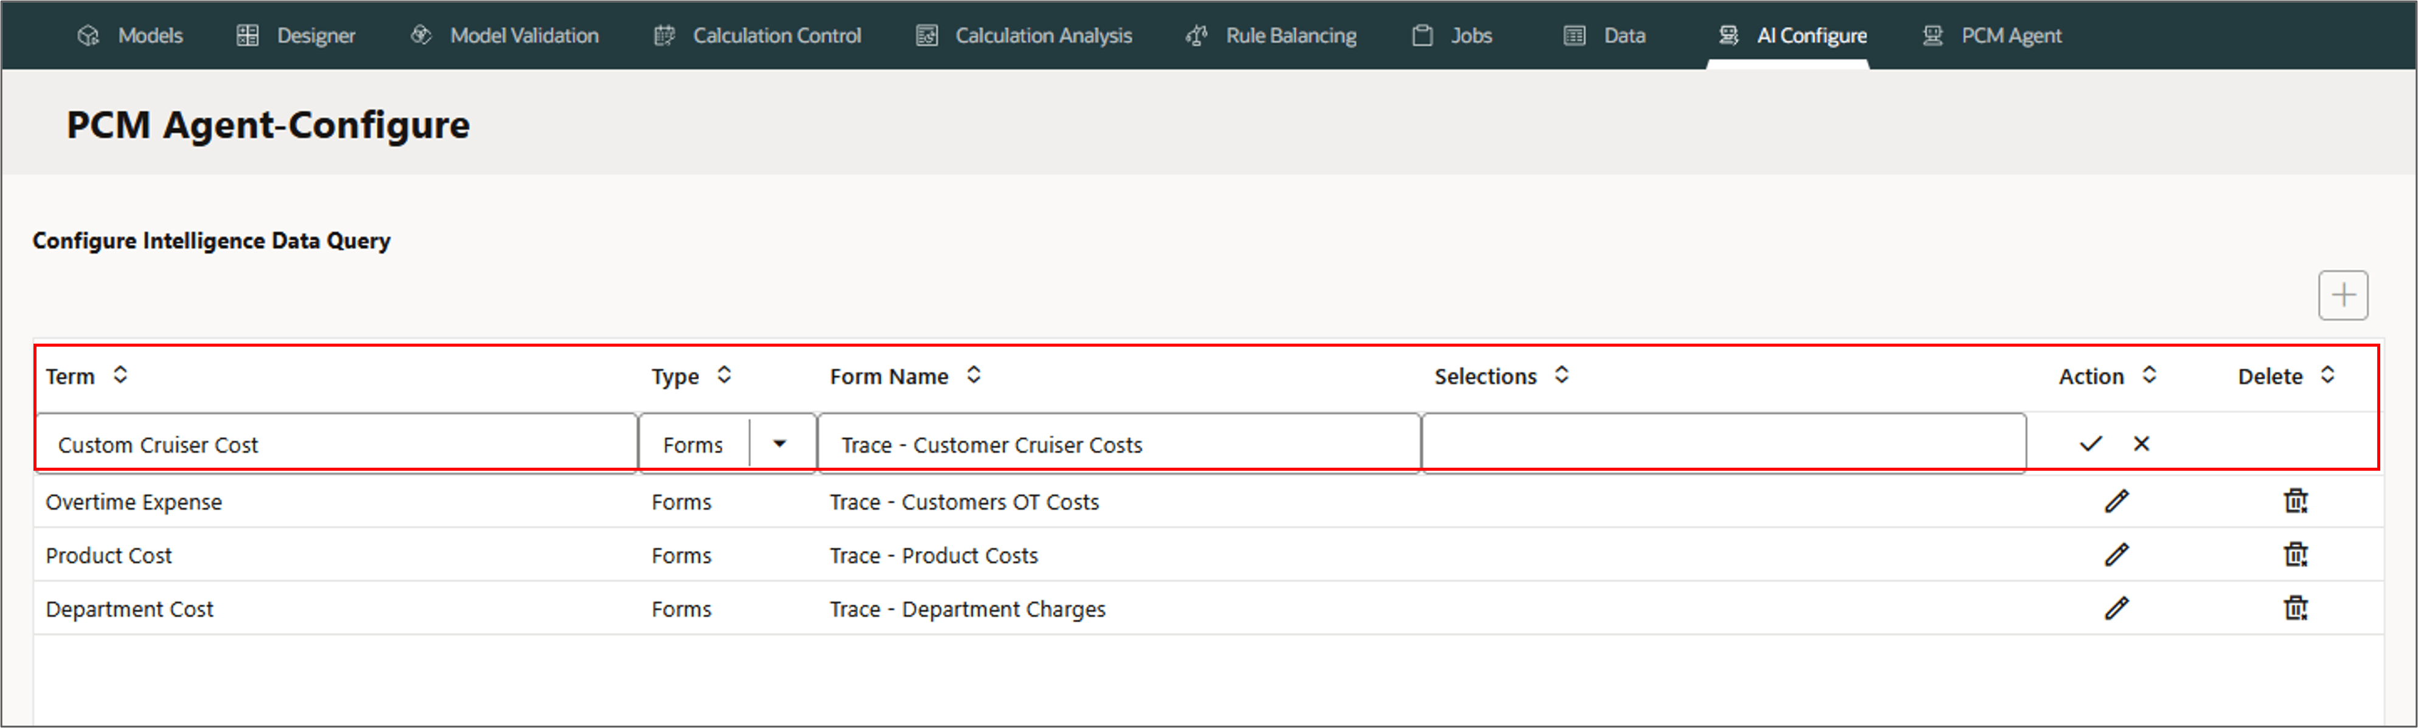Delete the Product Cost row with the trash icon
Screen dimensions: 2418x728
2295,555
